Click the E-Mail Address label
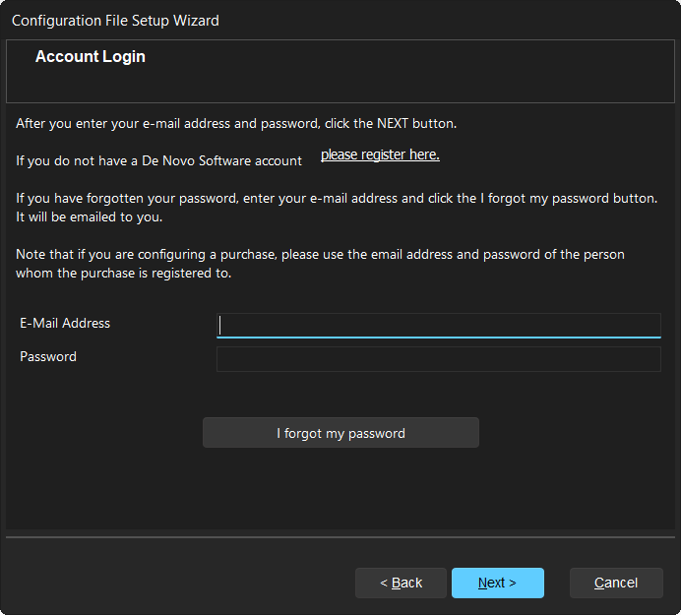The width and height of the screenshot is (681, 615). [x=65, y=324]
